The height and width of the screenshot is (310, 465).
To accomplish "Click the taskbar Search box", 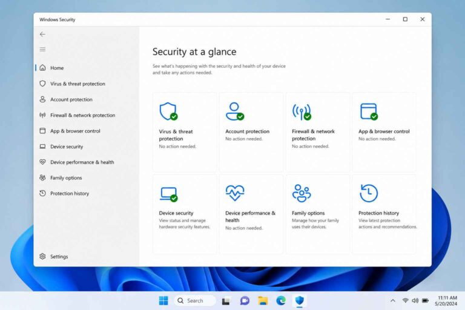I will tap(195, 300).
